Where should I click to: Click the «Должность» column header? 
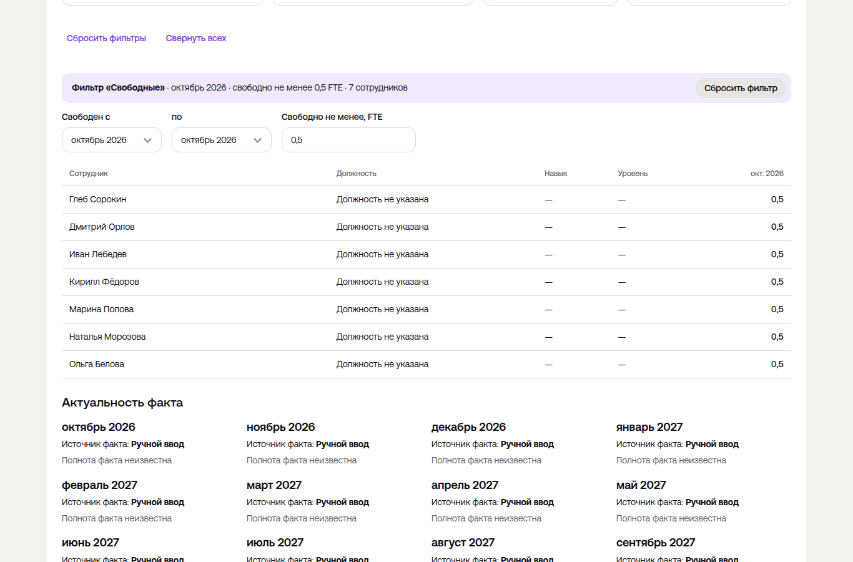click(357, 174)
